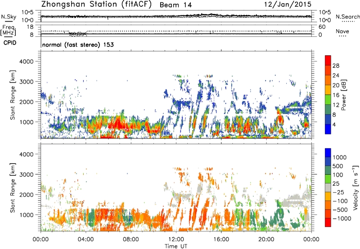Click the gray segment of Velocity colorbar
The height and width of the screenshot is (249, 360).
point(328,187)
